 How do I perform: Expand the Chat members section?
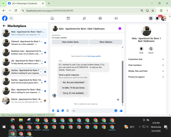(x=146, y=65)
